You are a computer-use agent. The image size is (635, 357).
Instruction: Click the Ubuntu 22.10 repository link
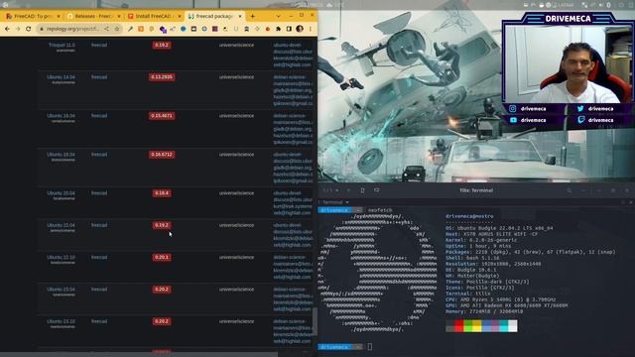(61, 257)
